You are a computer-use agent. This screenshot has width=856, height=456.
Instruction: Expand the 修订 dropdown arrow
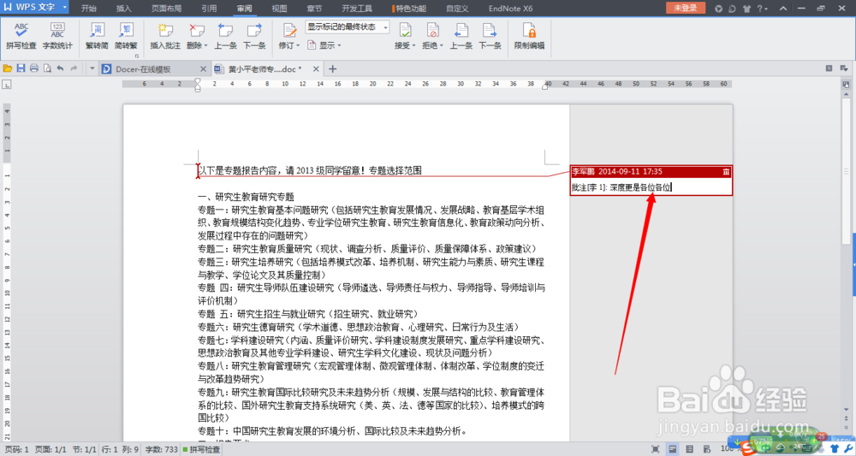298,45
